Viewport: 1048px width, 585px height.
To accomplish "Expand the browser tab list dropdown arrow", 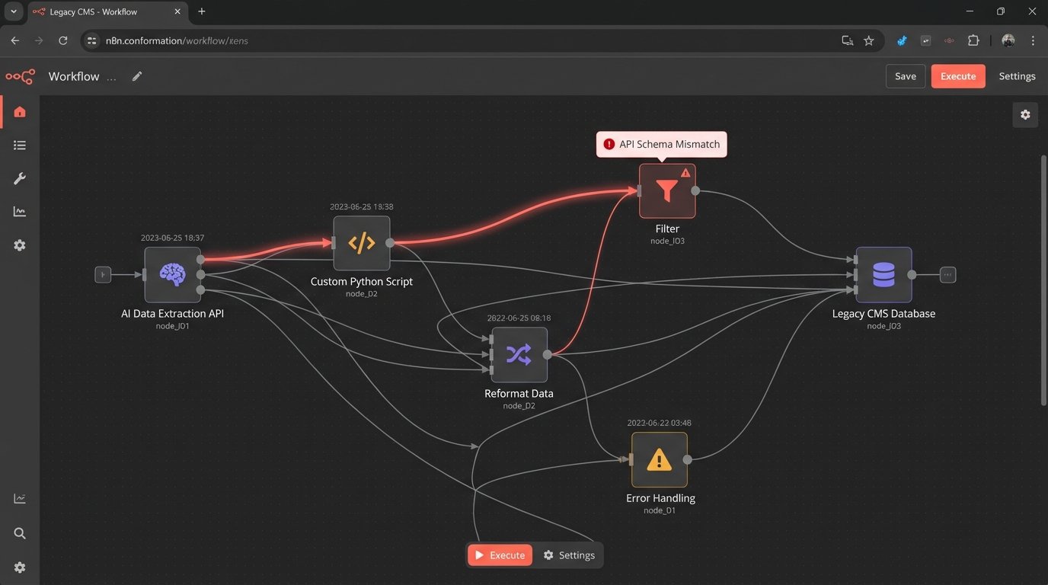I will click(x=14, y=11).
